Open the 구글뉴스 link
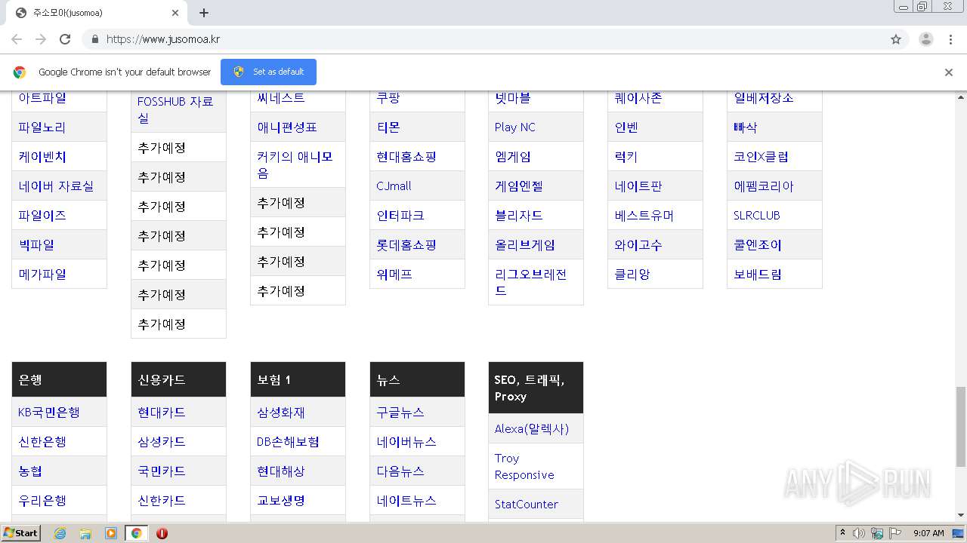 point(400,413)
